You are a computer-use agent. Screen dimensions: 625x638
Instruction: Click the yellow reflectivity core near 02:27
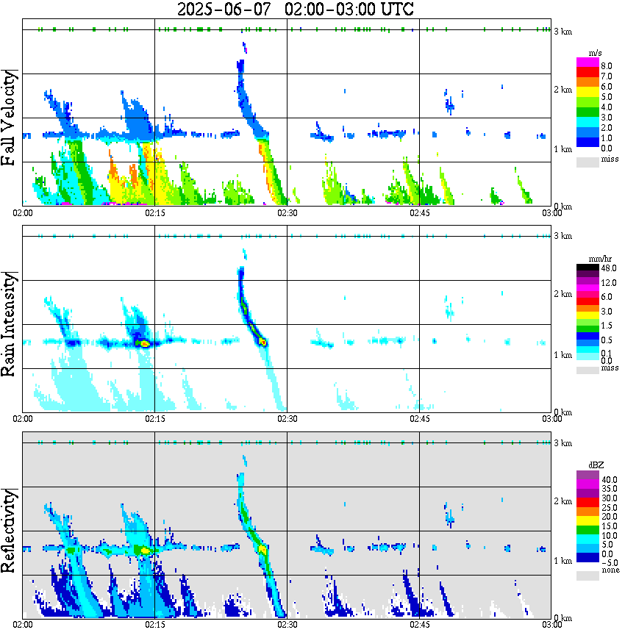[262, 550]
